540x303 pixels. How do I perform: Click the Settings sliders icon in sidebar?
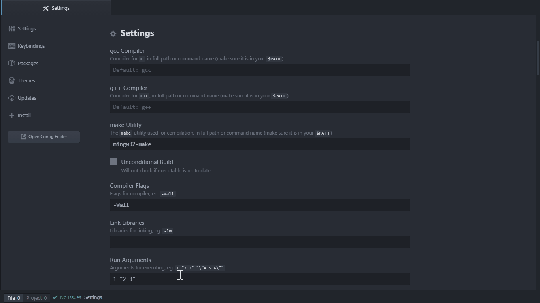[12, 28]
